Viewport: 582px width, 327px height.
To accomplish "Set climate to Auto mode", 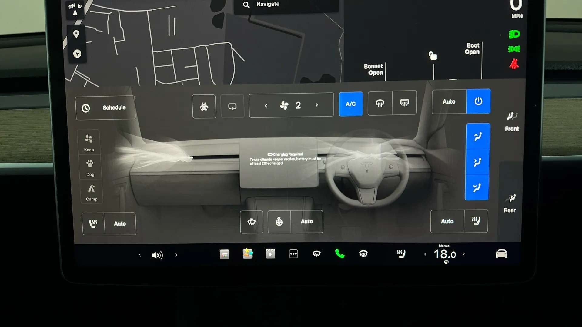I will click(x=449, y=102).
